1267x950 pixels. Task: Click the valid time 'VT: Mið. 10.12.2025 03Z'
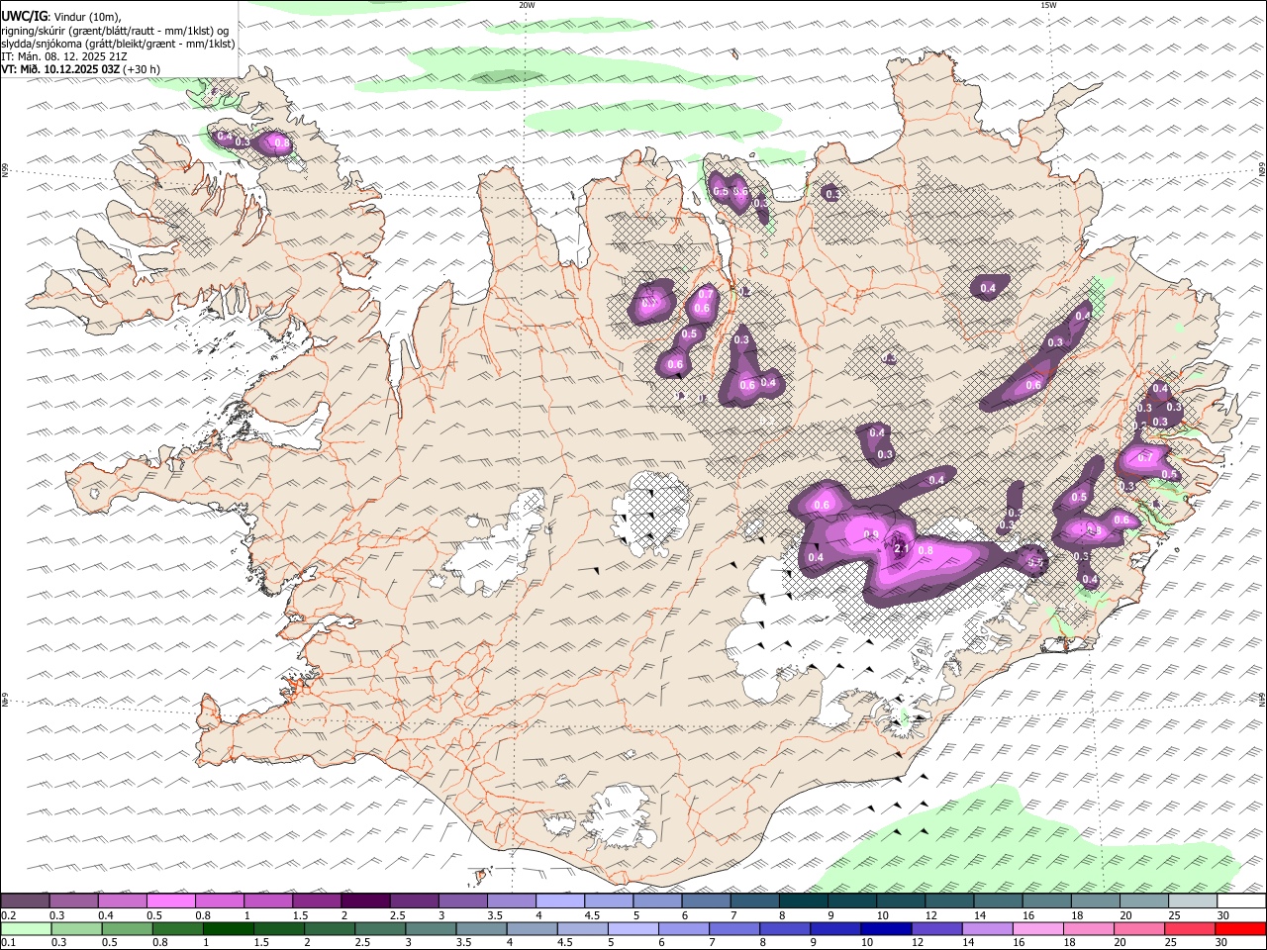coord(60,69)
